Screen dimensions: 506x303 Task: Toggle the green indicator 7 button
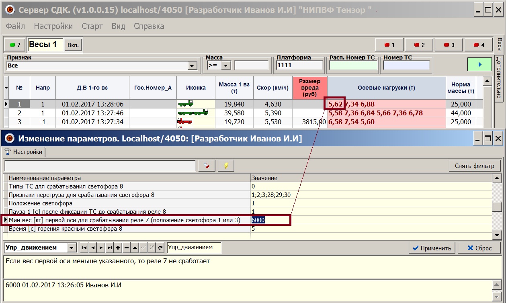click(15, 45)
